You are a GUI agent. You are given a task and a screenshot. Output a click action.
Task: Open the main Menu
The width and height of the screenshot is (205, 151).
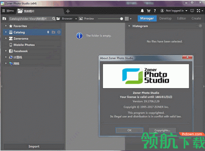tap(8, 11)
